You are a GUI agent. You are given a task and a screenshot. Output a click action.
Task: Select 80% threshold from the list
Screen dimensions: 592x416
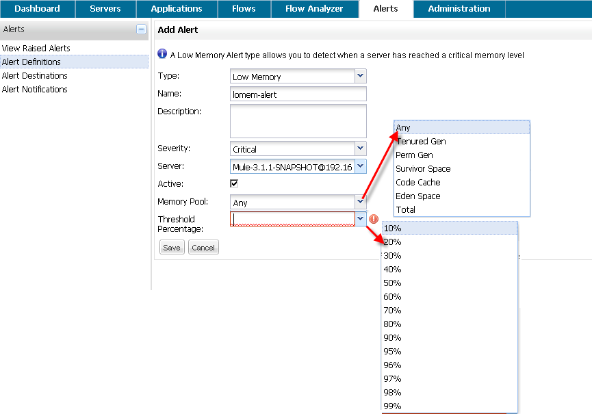[393, 324]
